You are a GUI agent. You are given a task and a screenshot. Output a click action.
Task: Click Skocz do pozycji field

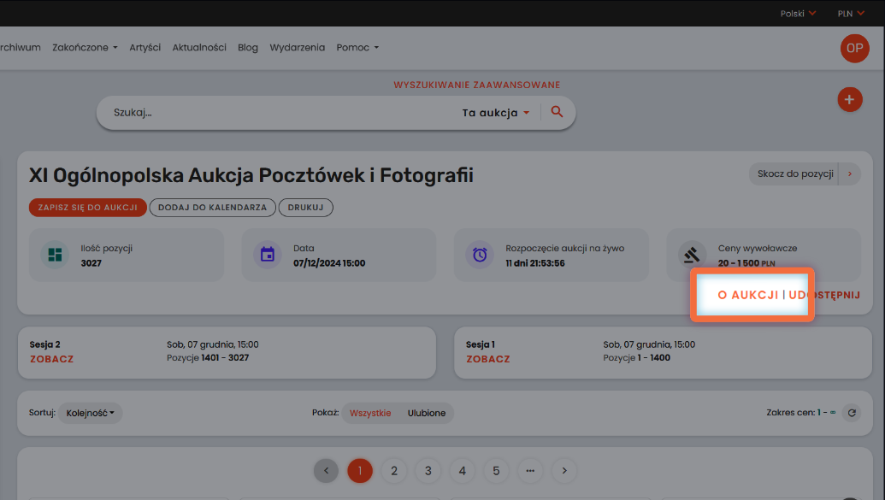pyautogui.click(x=794, y=174)
